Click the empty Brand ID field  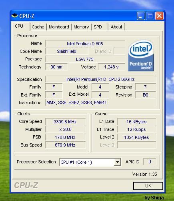point(119,51)
